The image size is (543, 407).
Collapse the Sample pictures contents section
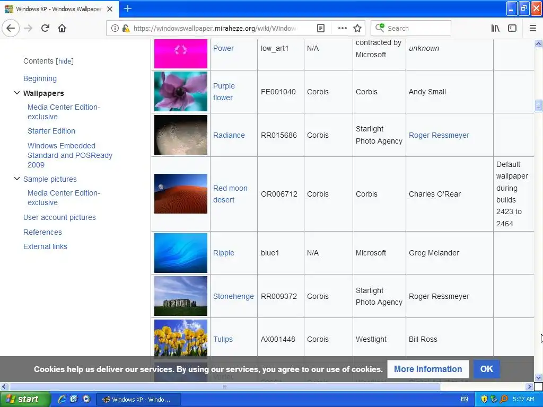16,179
